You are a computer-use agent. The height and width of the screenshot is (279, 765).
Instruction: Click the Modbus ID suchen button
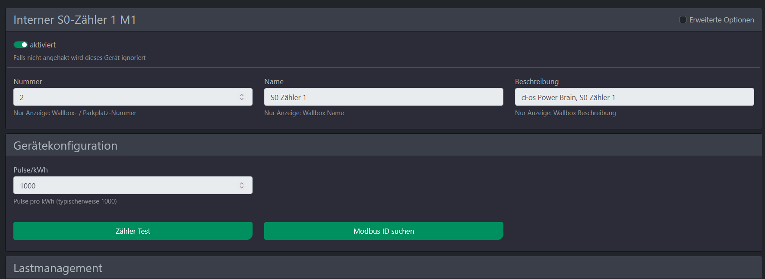tap(383, 231)
